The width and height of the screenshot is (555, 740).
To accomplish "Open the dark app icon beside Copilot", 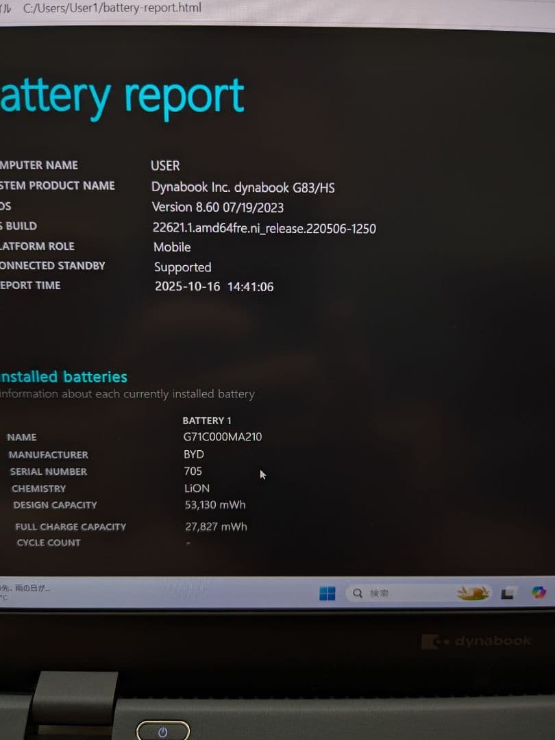I will [x=506, y=592].
